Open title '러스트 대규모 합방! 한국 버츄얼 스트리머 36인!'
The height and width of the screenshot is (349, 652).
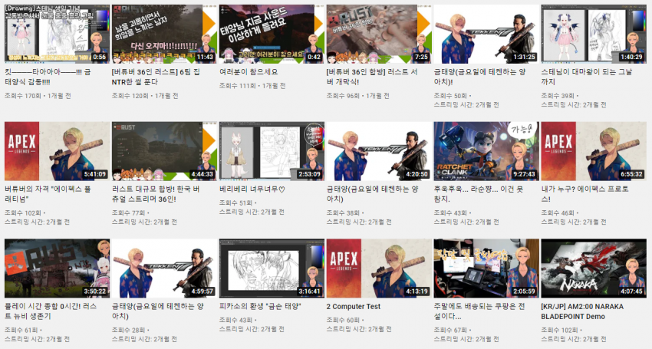click(156, 194)
